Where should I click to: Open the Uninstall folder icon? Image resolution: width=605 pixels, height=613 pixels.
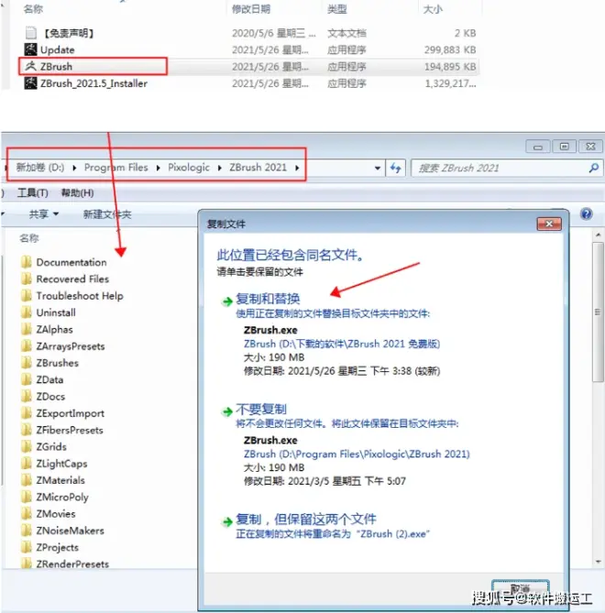click(x=27, y=312)
